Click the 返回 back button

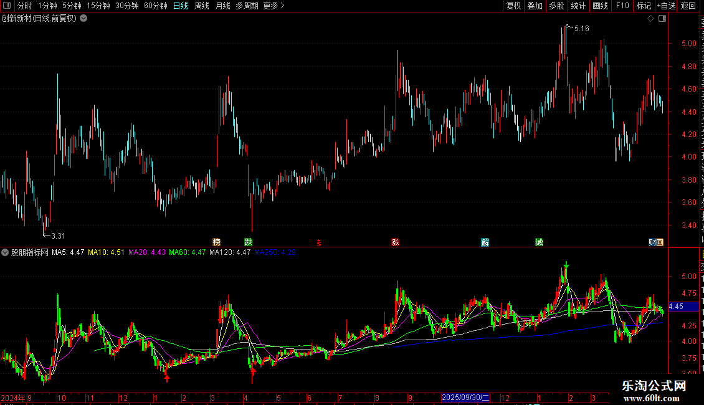point(688,6)
